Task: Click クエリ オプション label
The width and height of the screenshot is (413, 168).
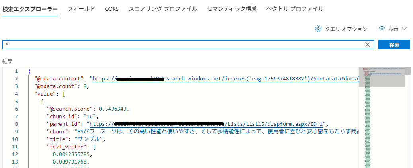Action: tap(346, 29)
